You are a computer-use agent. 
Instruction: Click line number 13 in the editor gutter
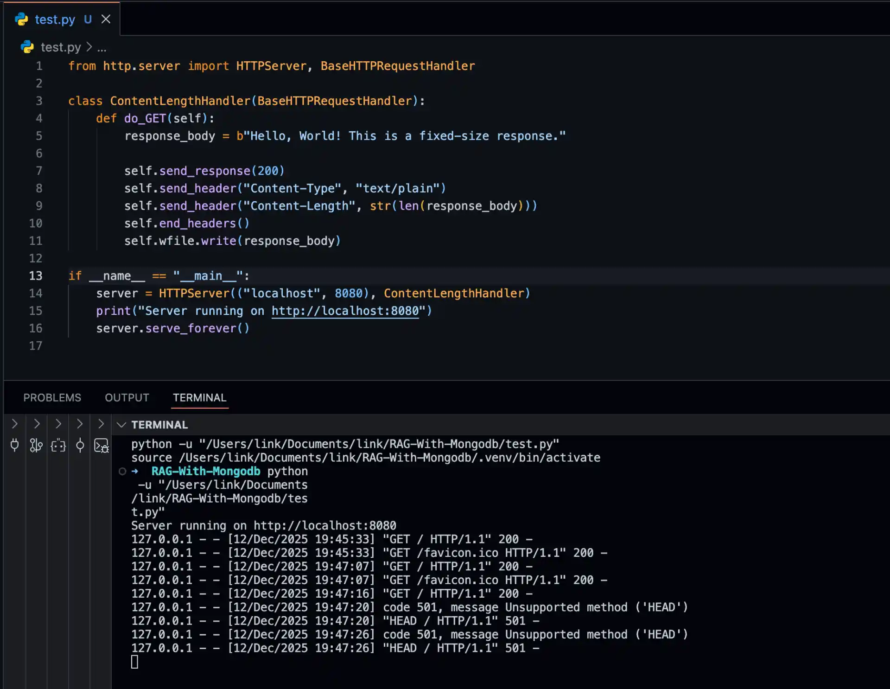click(x=35, y=275)
